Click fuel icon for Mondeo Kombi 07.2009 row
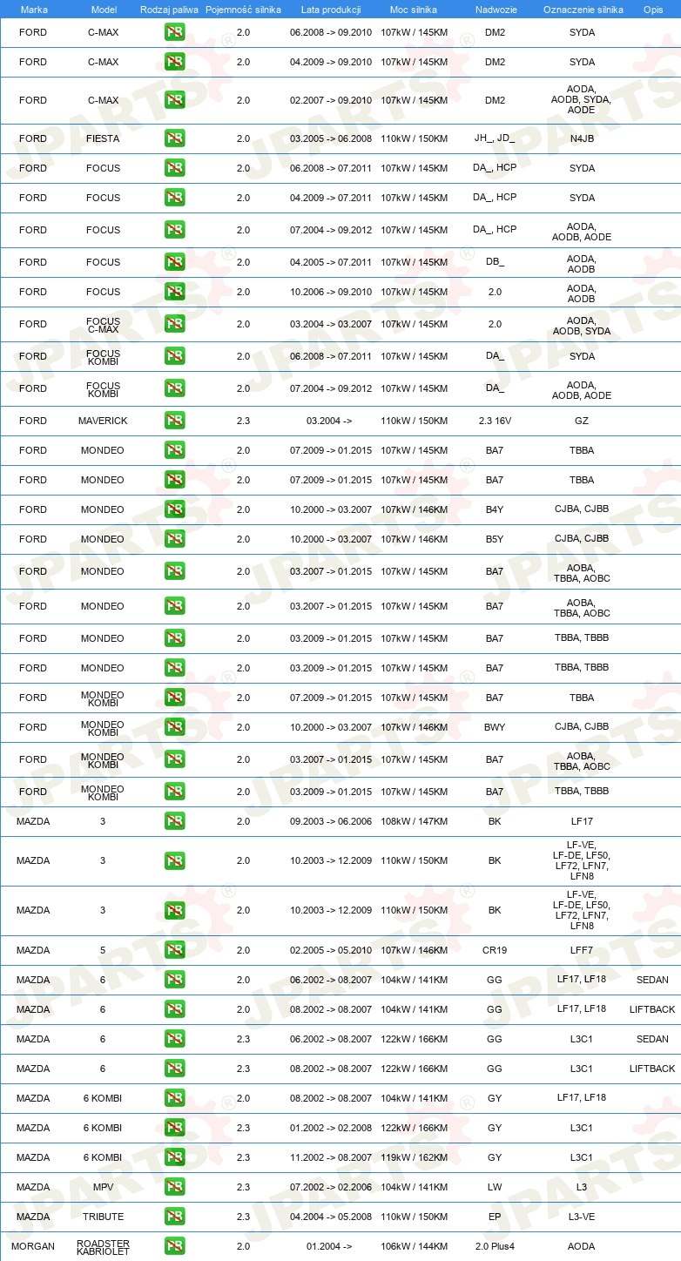Viewport: 681px width, 1261px height. [174, 698]
